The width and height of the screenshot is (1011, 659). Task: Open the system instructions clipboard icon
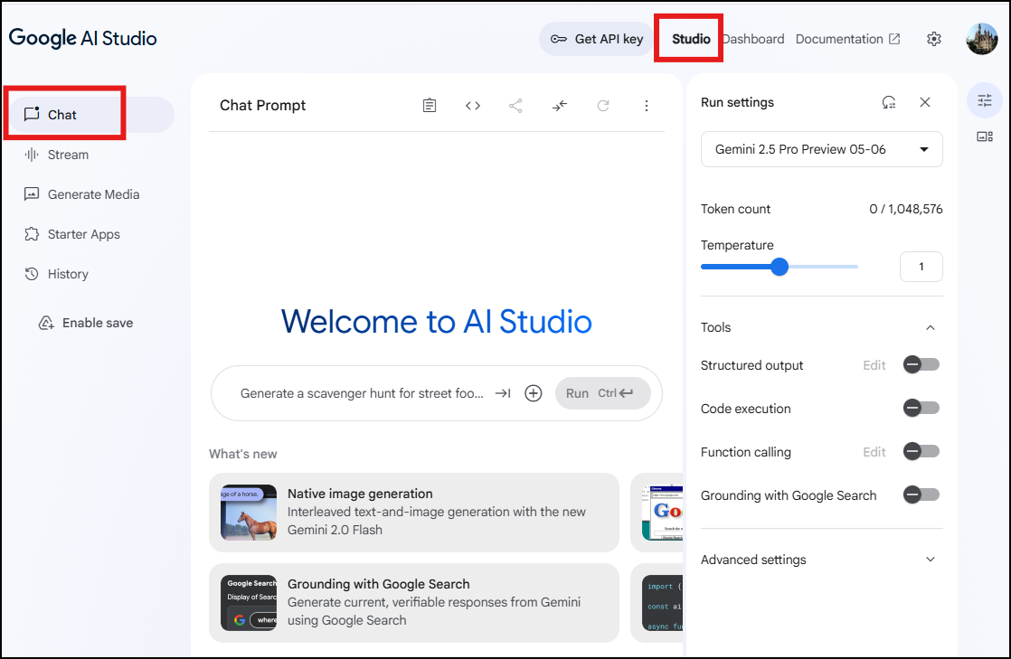(430, 106)
